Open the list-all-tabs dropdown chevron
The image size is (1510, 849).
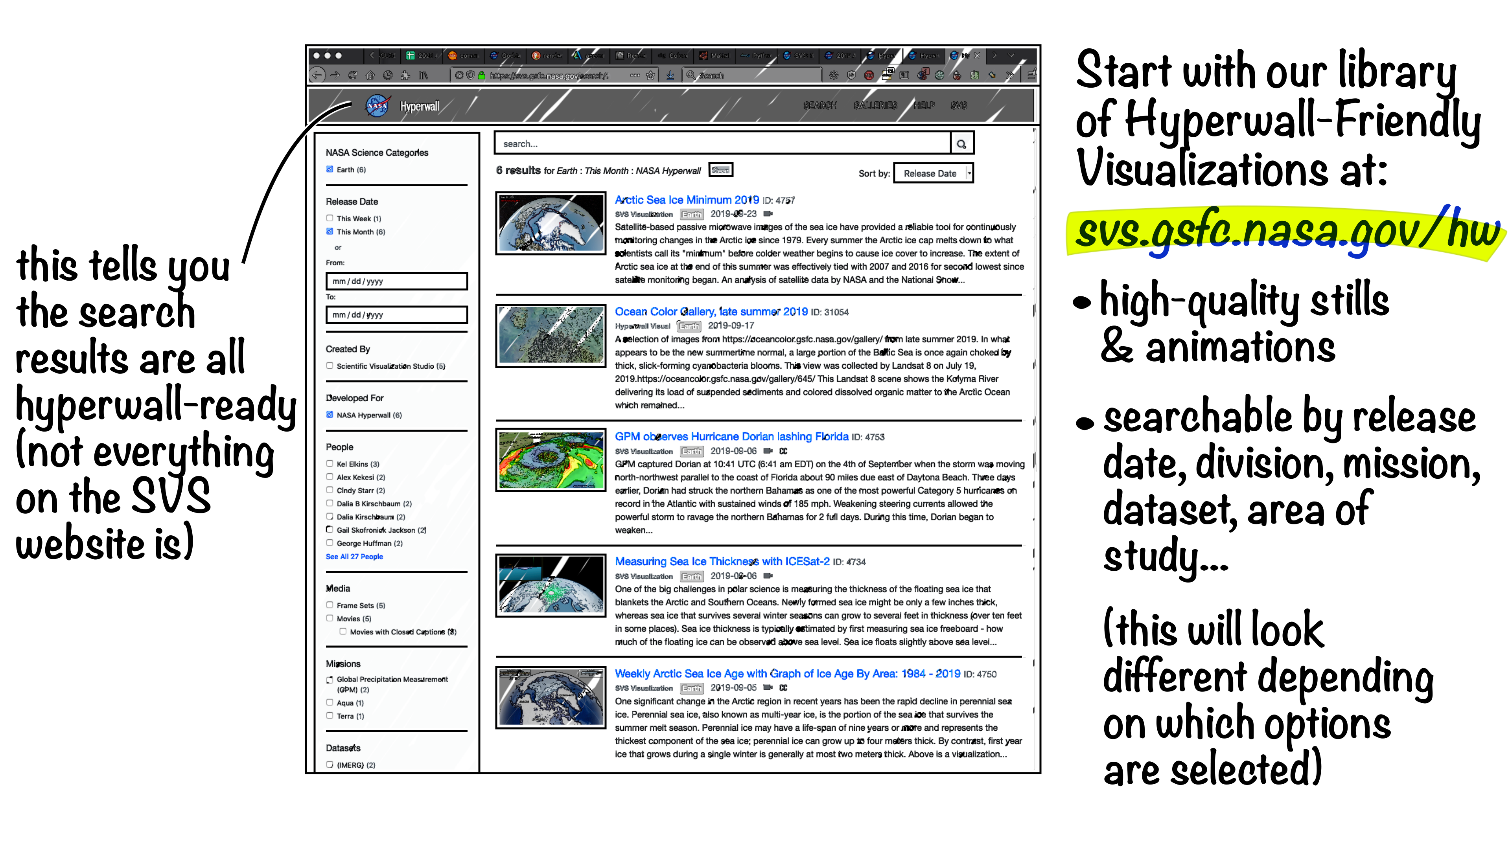(x=1011, y=56)
